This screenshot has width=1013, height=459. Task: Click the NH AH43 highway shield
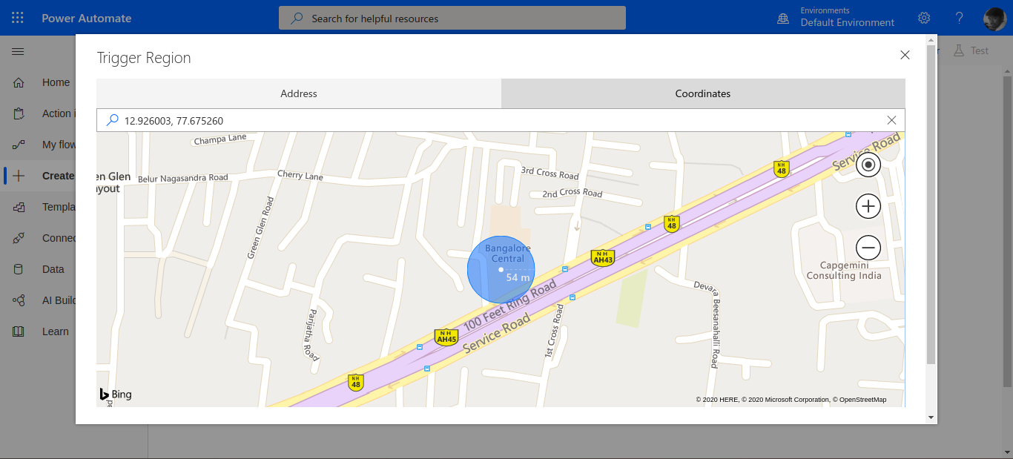[x=602, y=257]
